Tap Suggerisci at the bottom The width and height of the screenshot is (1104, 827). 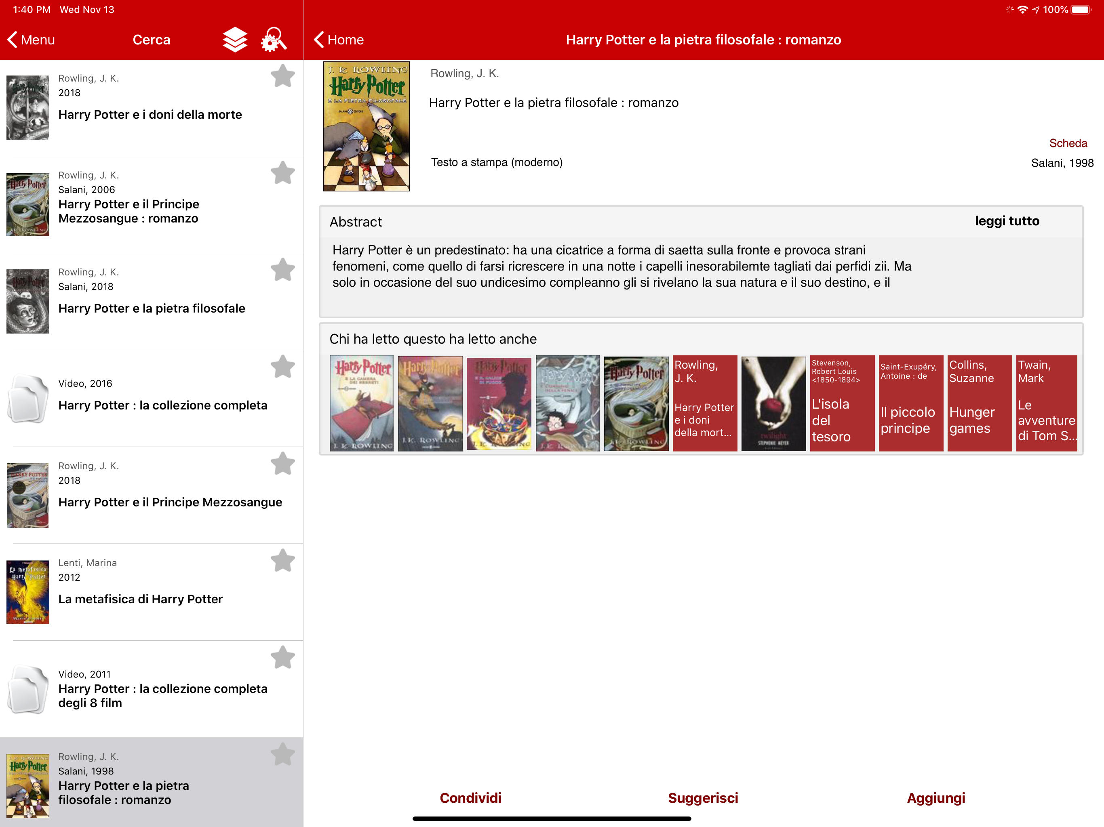pyautogui.click(x=703, y=798)
